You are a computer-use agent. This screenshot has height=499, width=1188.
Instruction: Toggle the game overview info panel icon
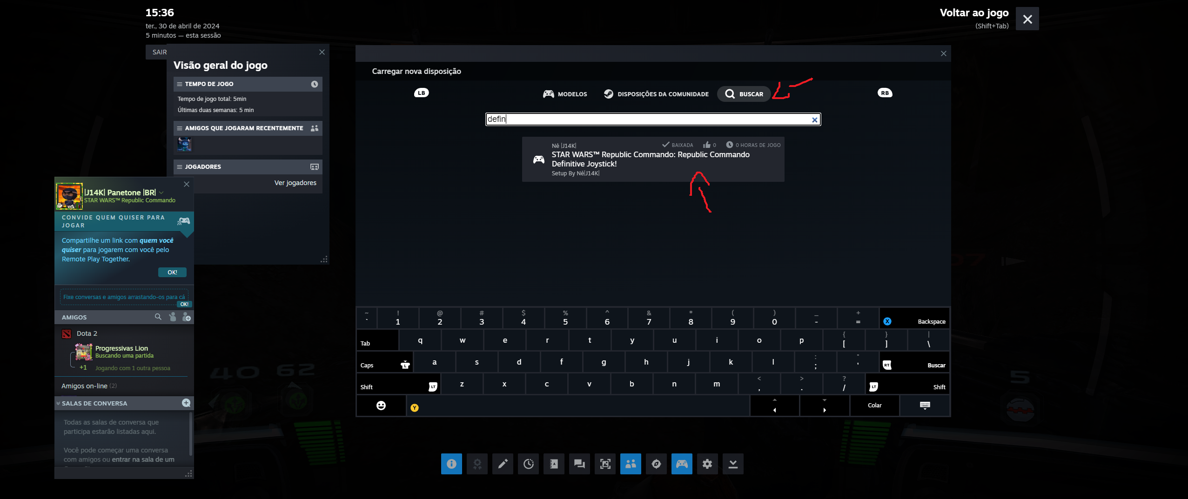coord(451,464)
